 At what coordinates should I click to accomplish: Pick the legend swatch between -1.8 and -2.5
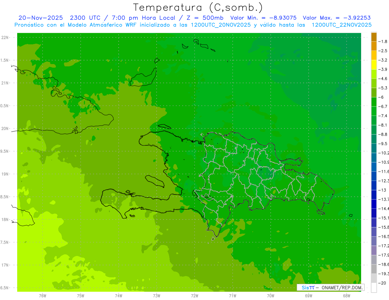[374, 46]
